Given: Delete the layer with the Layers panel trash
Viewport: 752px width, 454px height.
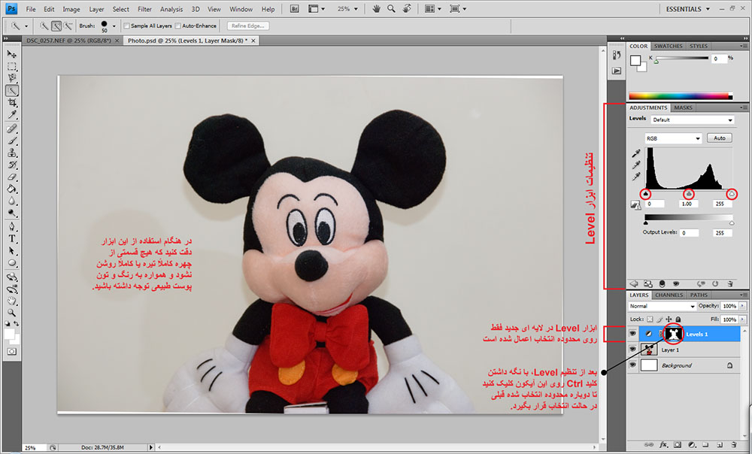Looking at the screenshot, I should click(734, 445).
